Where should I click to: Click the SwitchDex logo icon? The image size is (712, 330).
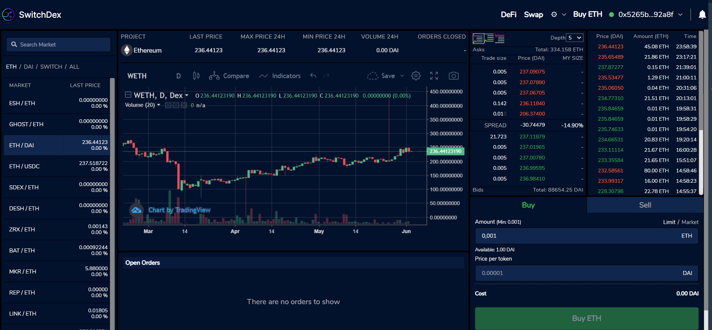click(8, 14)
